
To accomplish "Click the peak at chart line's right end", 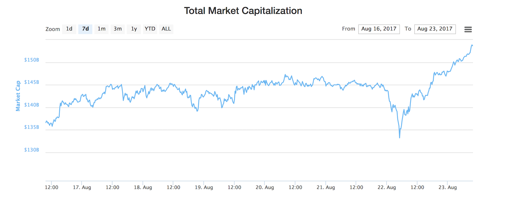I will pyautogui.click(x=472, y=45).
